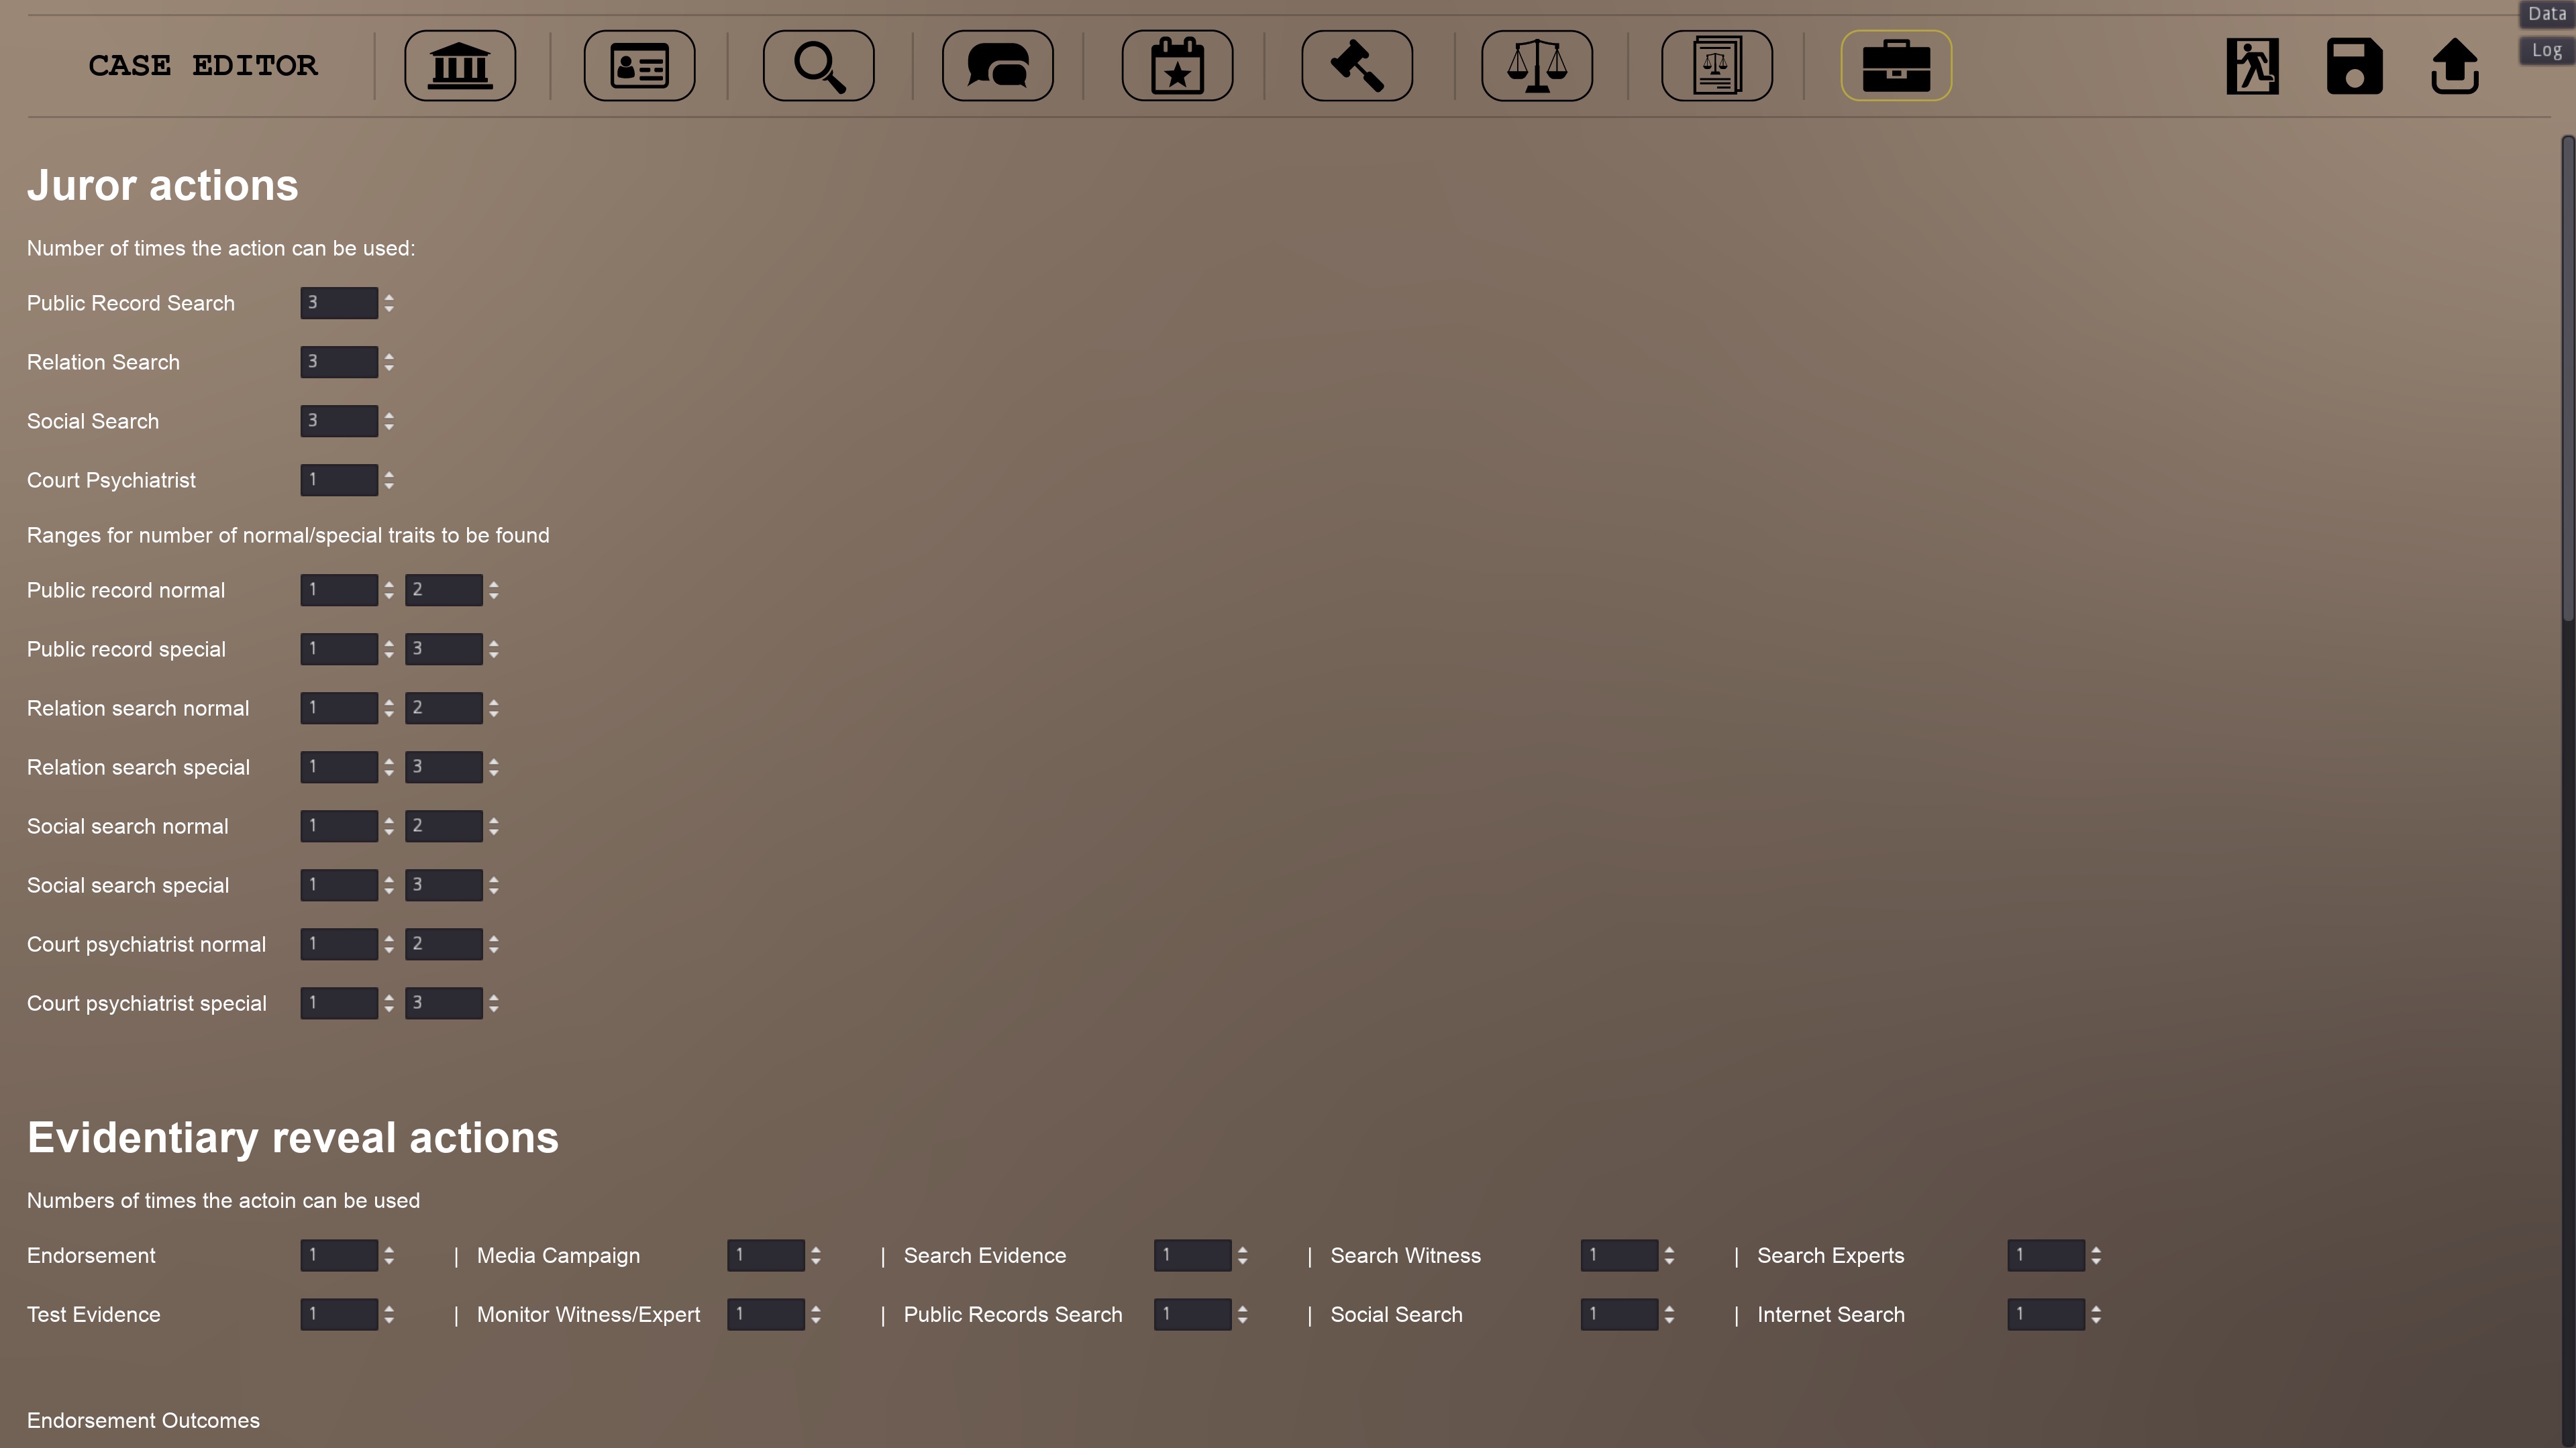Click Social search special maximum field

tap(444, 885)
